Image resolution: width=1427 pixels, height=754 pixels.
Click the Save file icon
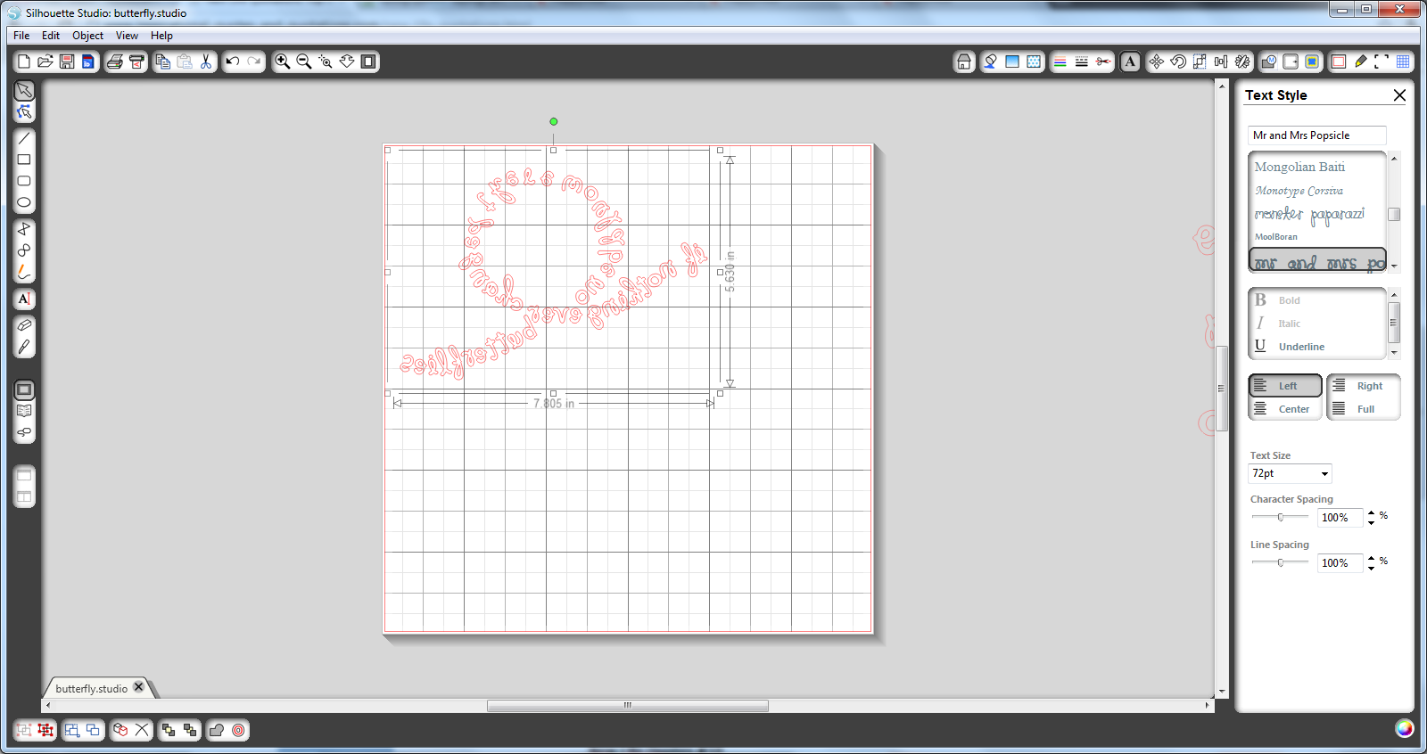pyautogui.click(x=67, y=61)
